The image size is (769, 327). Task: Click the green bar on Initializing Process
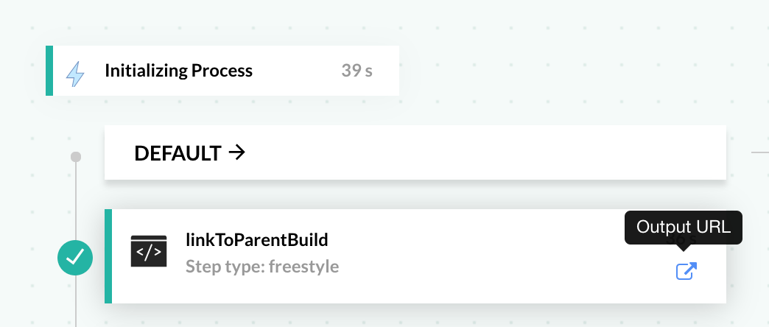49,71
